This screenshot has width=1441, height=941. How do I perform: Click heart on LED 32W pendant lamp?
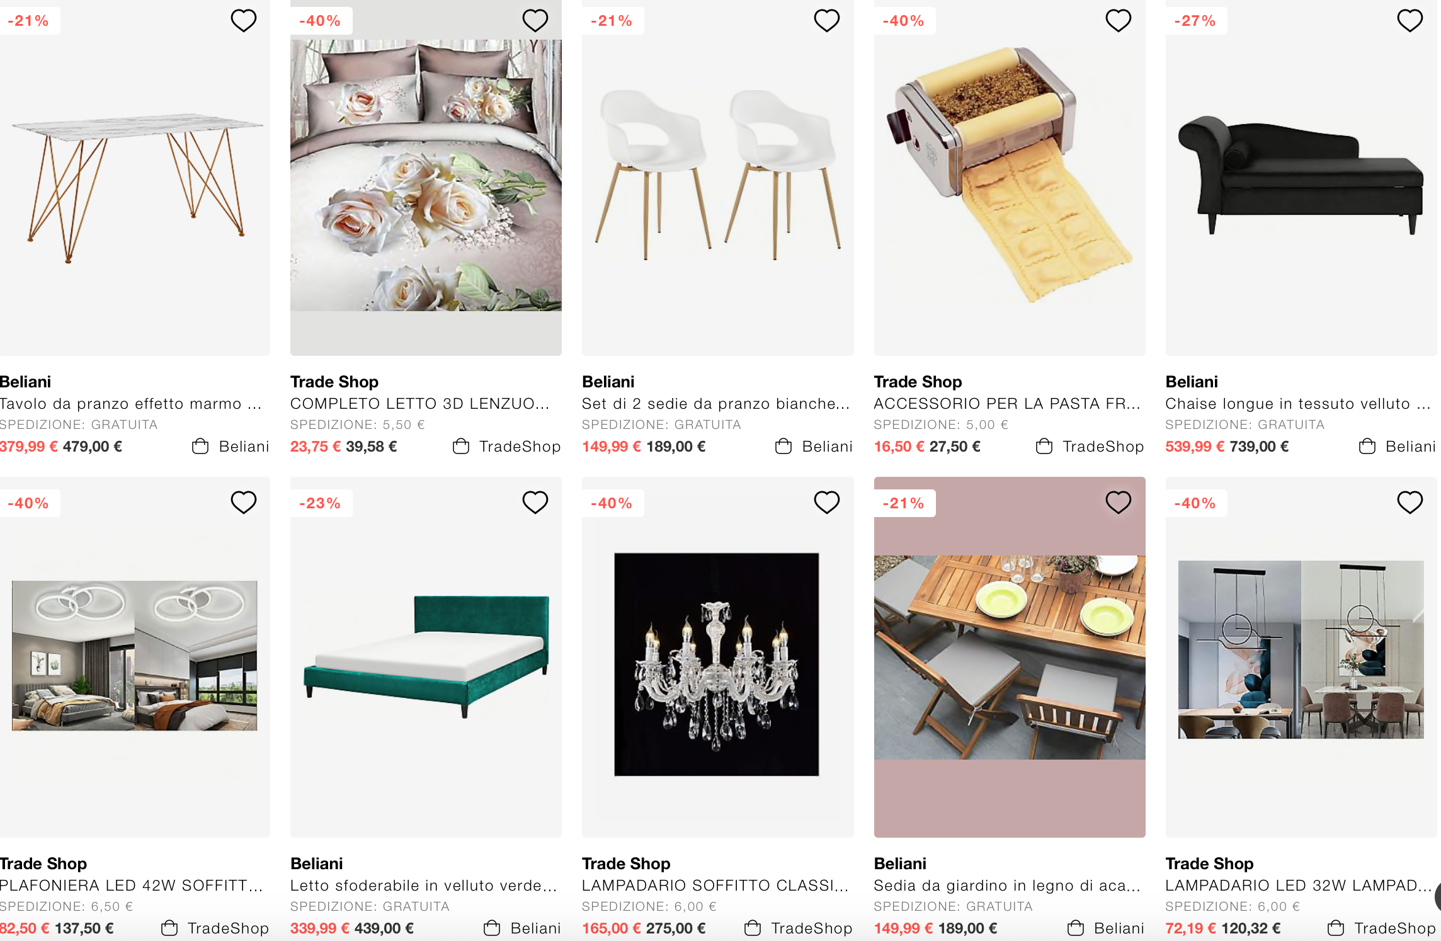pyautogui.click(x=1410, y=503)
